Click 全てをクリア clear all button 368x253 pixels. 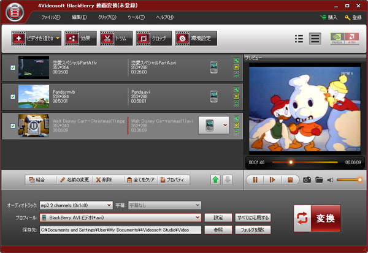pyautogui.click(x=140, y=180)
